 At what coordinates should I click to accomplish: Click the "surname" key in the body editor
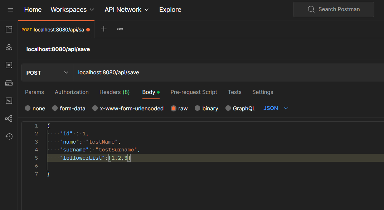(74, 150)
